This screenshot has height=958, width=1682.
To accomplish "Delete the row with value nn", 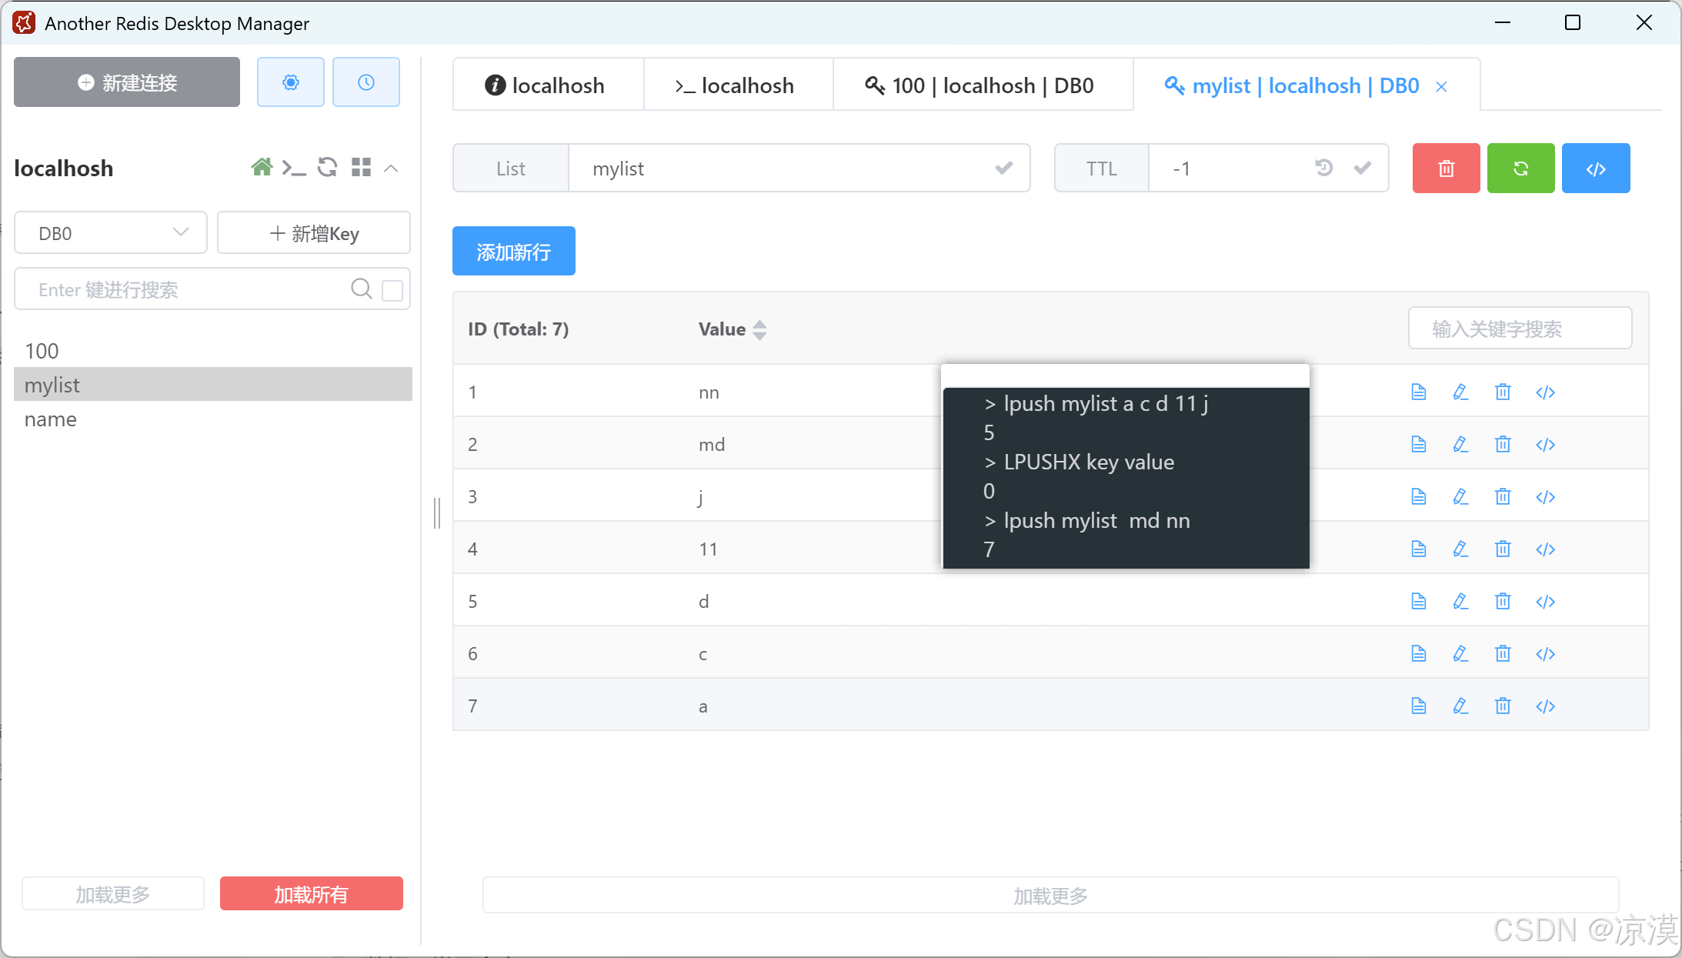I will [x=1503, y=392].
